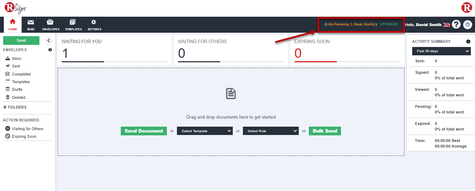Click the Completed checkmark icon
Viewport: 475px width, 191px height.
pyautogui.click(x=8, y=74)
